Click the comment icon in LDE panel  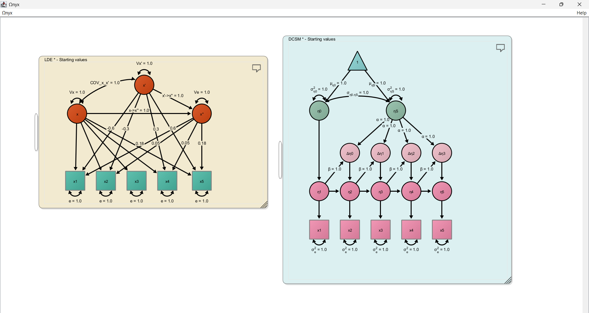pos(256,68)
